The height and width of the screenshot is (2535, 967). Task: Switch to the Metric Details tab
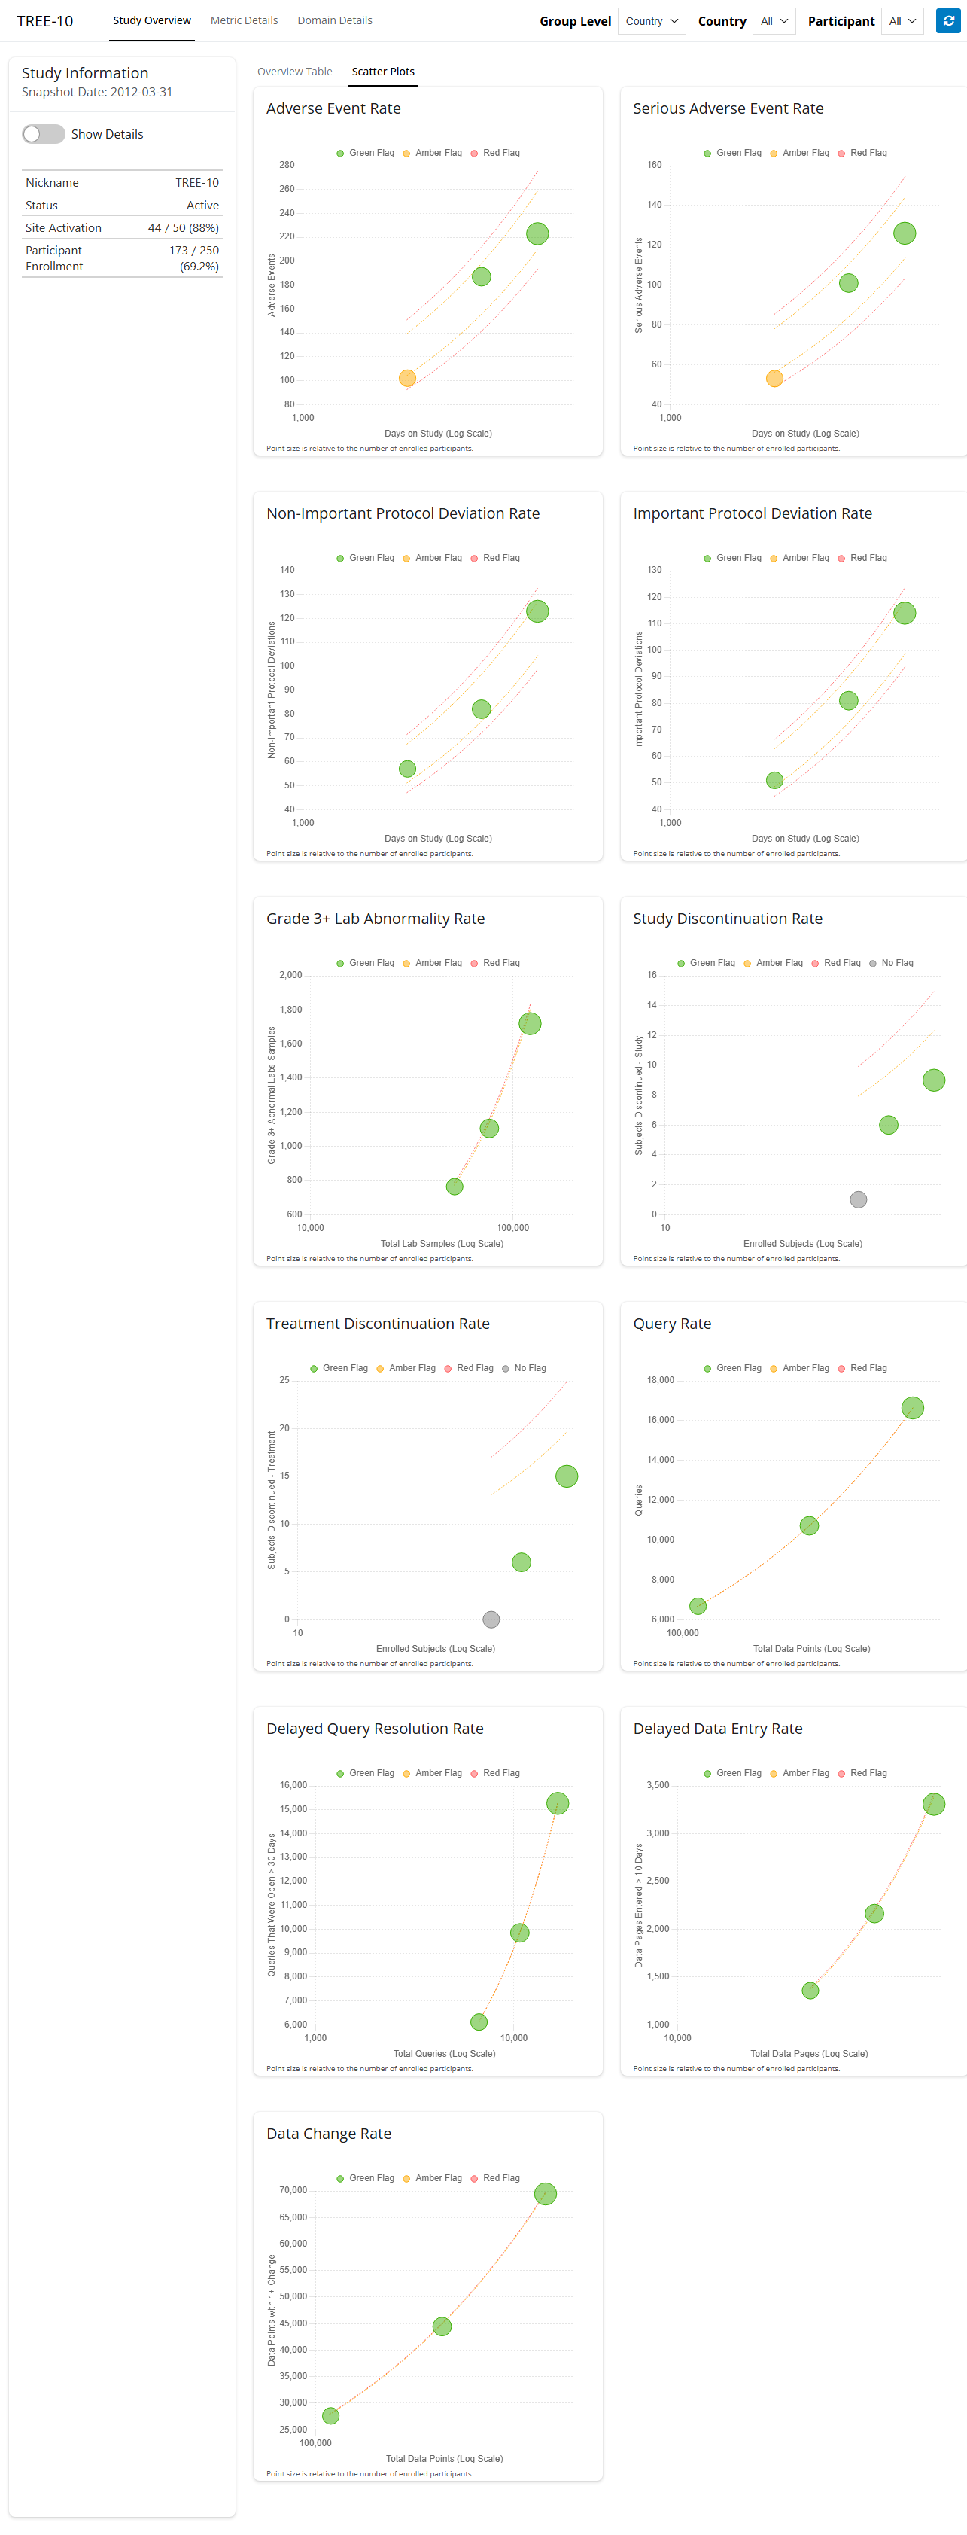[244, 20]
